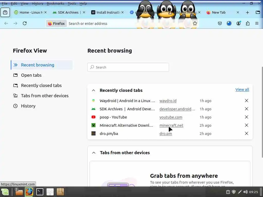Launch the Terminal from the taskbar
Screen dimensions: 263x197
(40, 192)
